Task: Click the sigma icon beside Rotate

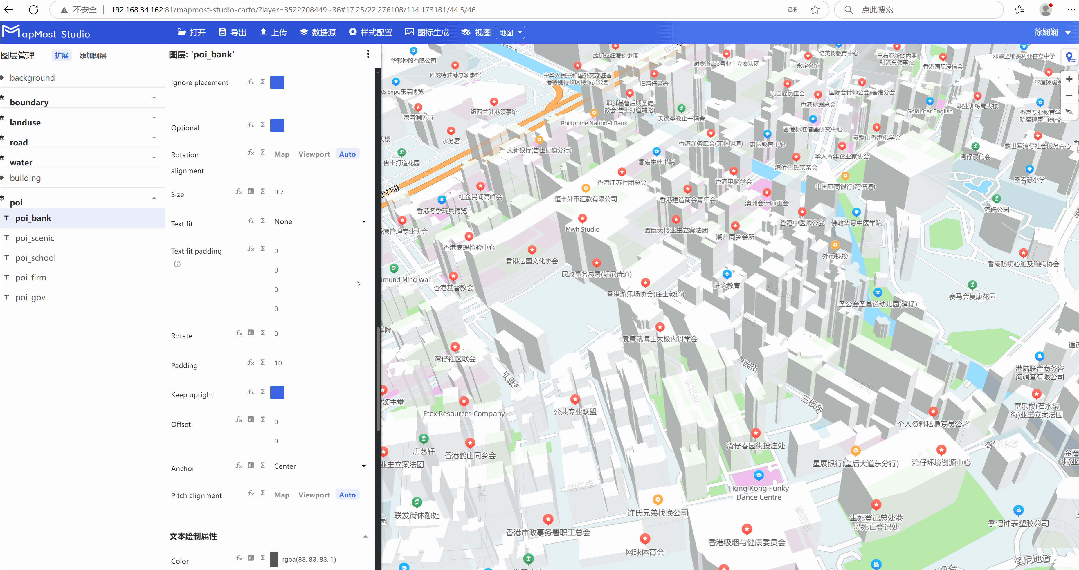Action: [x=263, y=333]
